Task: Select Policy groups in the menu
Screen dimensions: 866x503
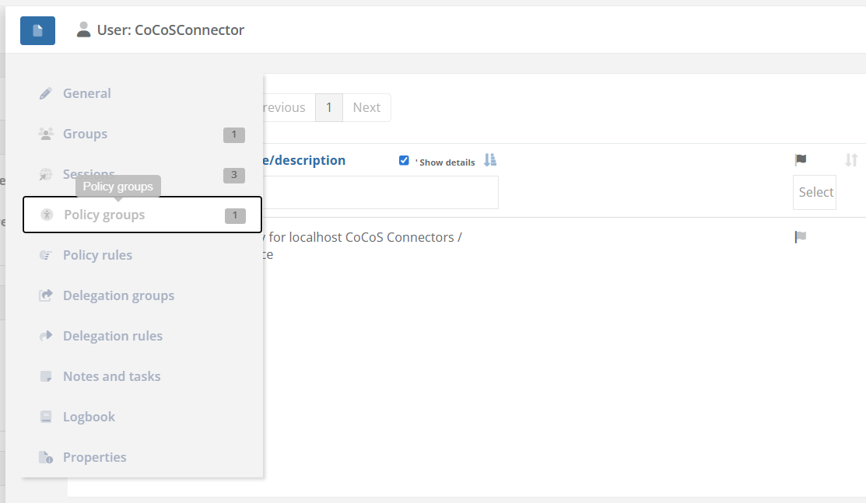Action: [142, 215]
